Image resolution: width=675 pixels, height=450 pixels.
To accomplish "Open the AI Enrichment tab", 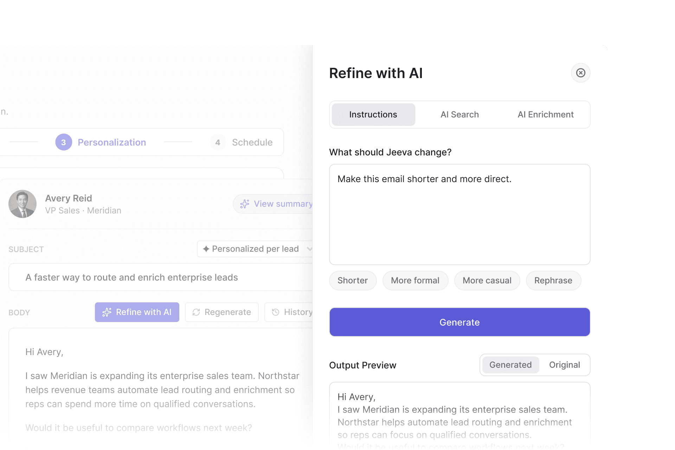I will pyautogui.click(x=545, y=115).
